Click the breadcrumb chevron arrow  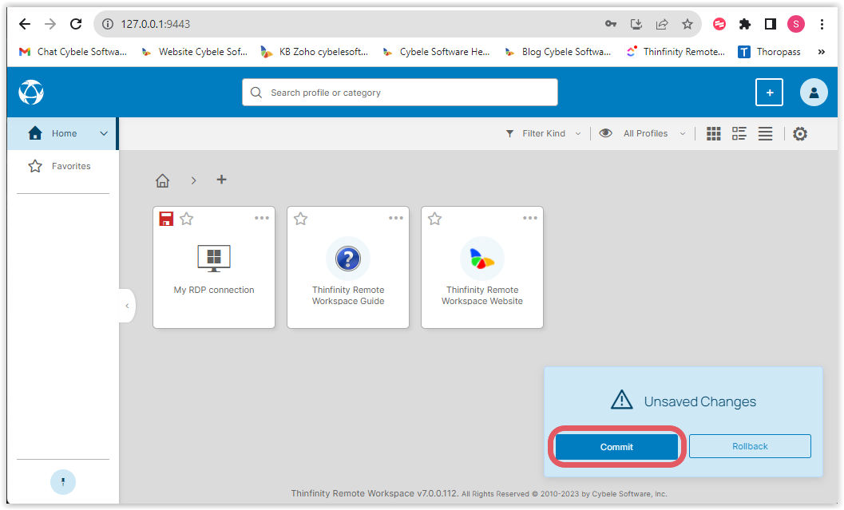click(x=193, y=180)
